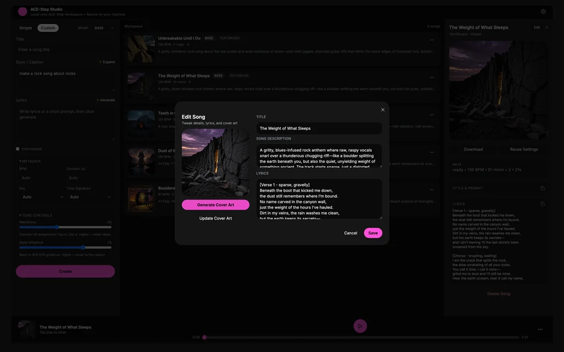Open the player bar's three-dot menu
564x352 pixels.
[x=540, y=329]
